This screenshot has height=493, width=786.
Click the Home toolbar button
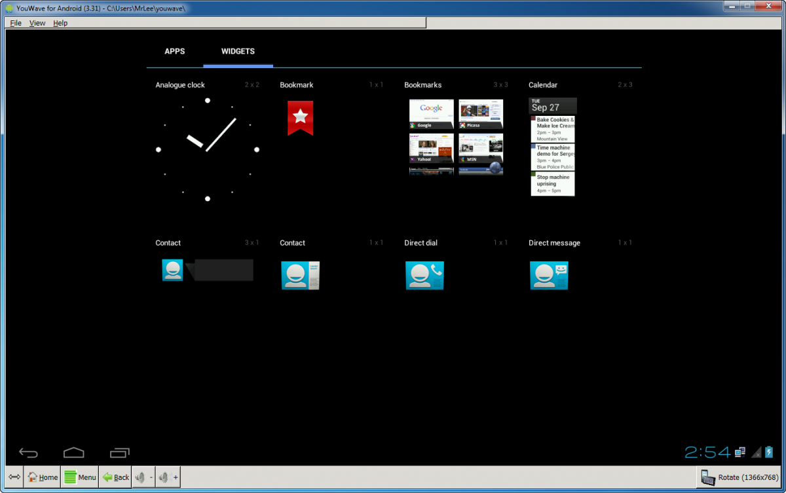click(43, 477)
